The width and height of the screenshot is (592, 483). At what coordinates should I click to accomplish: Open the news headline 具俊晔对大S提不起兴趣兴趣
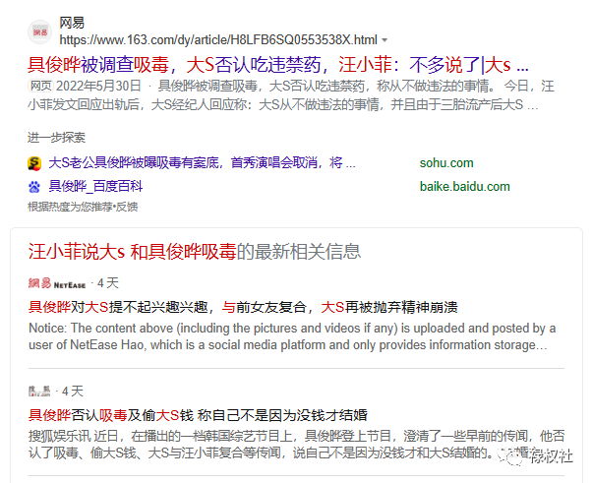(x=243, y=307)
